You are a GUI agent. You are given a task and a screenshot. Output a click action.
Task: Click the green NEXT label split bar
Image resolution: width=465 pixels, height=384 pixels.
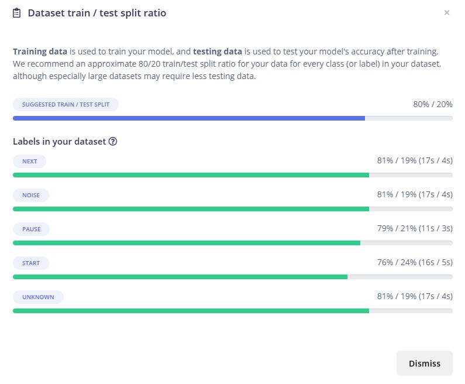(x=191, y=175)
